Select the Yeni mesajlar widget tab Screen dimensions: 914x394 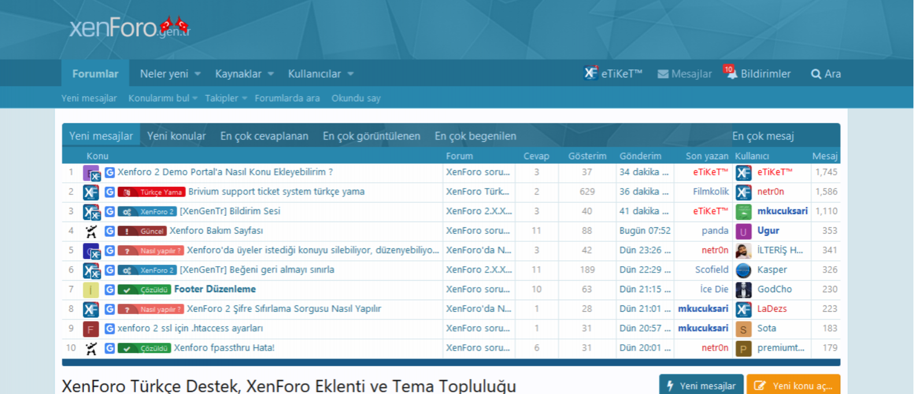tap(101, 136)
